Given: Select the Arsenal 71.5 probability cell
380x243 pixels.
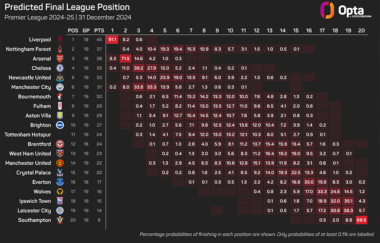Looking at the screenshot, I should [x=125, y=58].
